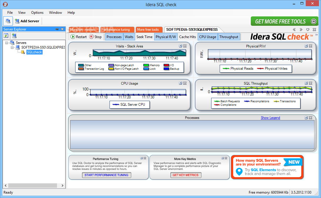Viewport: 321px width, 198px height.
Task: Close the CPU Usage panel
Action: 185,83
